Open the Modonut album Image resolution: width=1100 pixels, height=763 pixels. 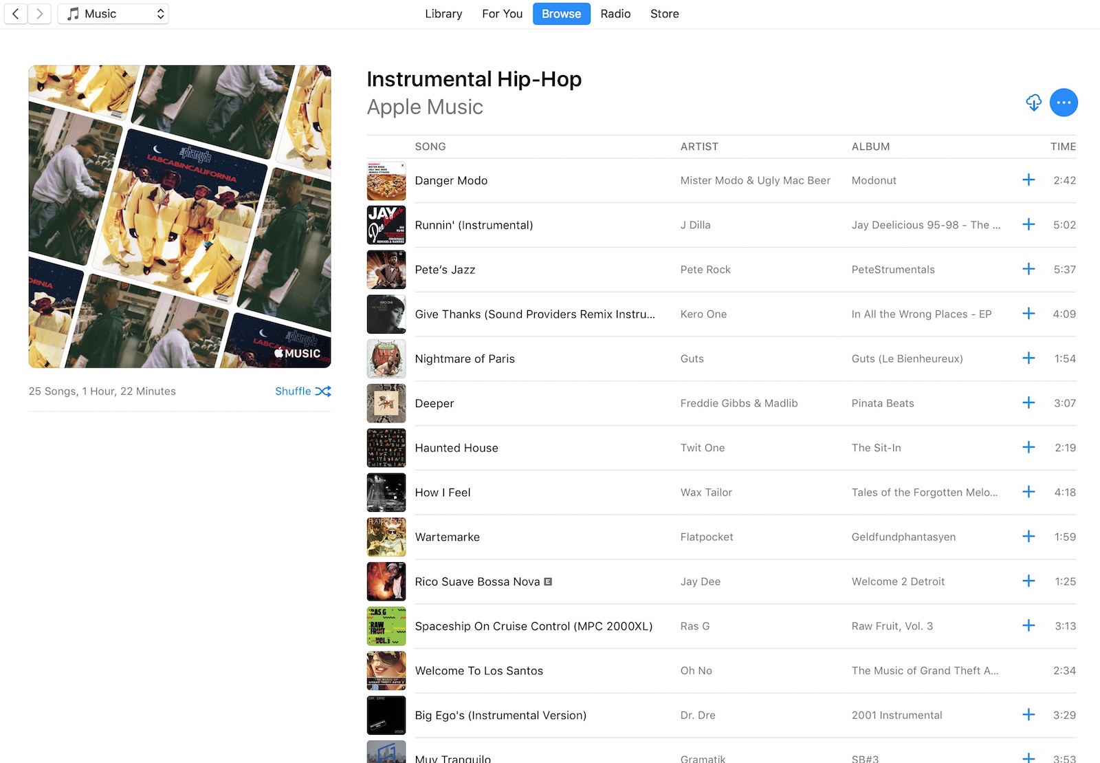coord(874,180)
